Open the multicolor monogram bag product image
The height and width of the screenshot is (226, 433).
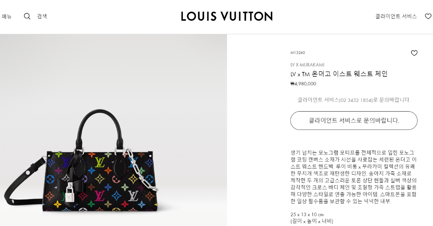tap(113, 130)
